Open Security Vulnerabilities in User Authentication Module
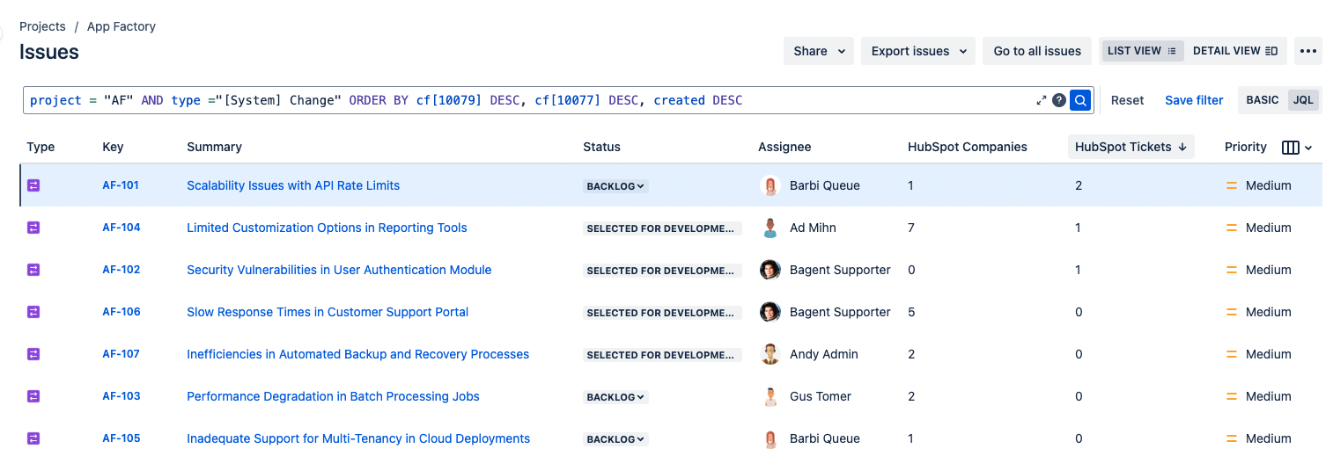Screen dimensions: 1333x456 point(339,270)
